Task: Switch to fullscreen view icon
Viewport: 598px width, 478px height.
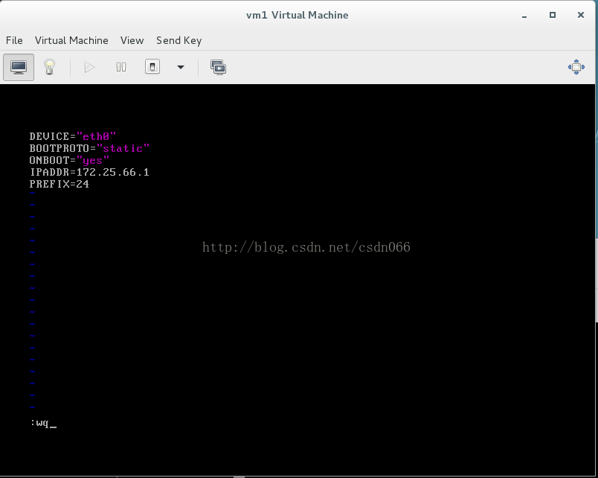Action: [x=576, y=67]
